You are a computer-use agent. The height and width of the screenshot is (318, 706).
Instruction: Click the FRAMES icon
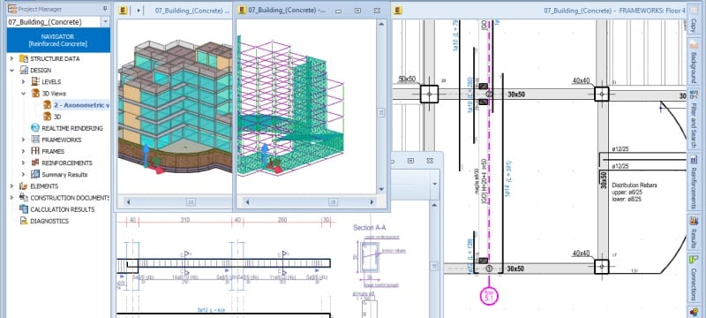pos(35,151)
